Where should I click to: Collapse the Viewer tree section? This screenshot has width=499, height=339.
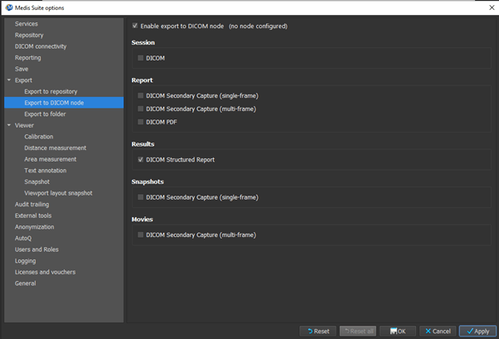point(8,125)
